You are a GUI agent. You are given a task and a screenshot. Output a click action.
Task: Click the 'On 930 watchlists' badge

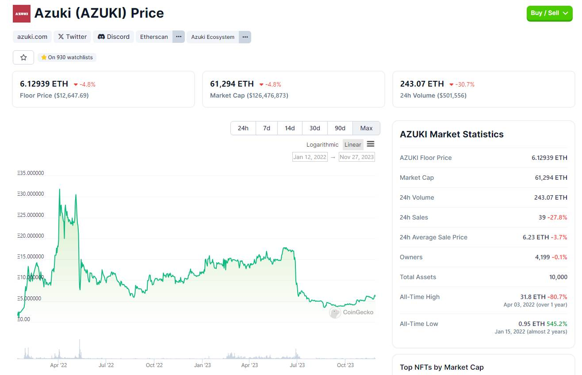pyautogui.click(x=67, y=57)
